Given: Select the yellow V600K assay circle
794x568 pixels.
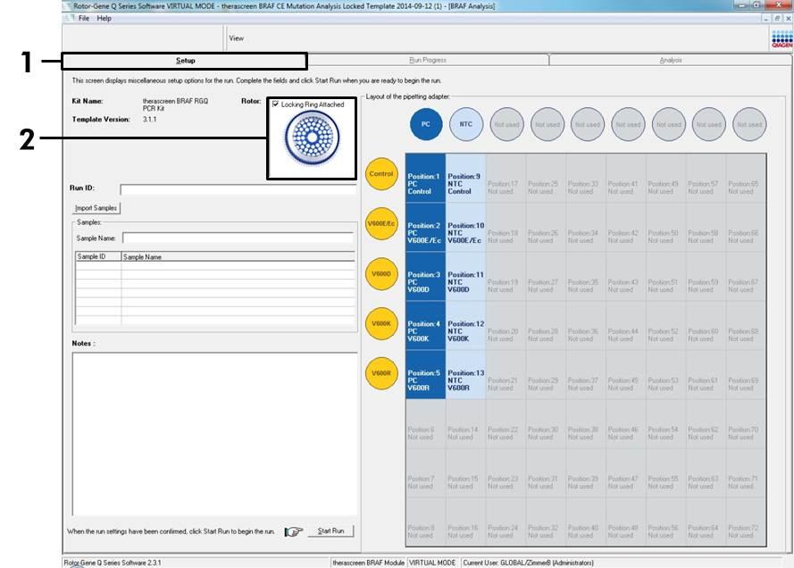Looking at the screenshot, I should [381, 323].
